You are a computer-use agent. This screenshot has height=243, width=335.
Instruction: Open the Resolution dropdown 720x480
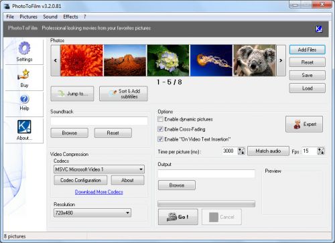coord(92,213)
